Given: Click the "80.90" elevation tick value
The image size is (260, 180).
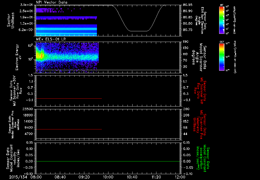Looking at the screenshot, I should 188,11.
